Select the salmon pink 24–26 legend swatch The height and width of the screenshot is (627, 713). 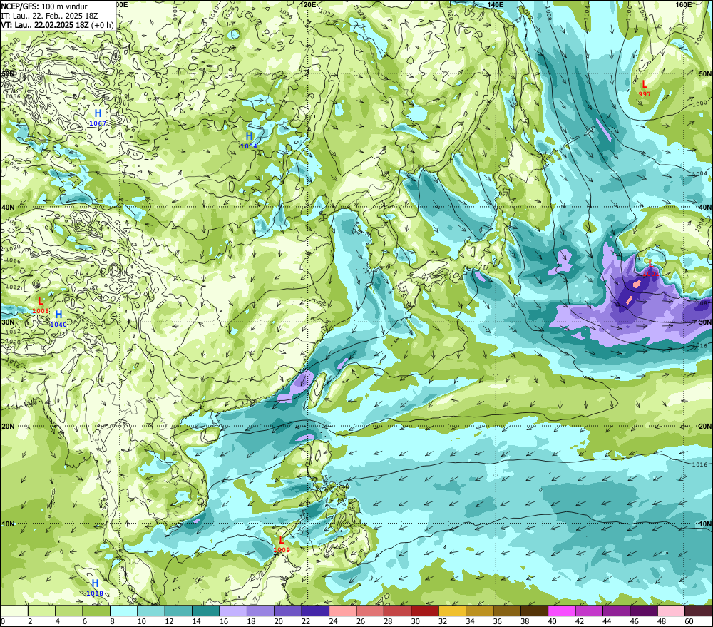click(x=343, y=611)
